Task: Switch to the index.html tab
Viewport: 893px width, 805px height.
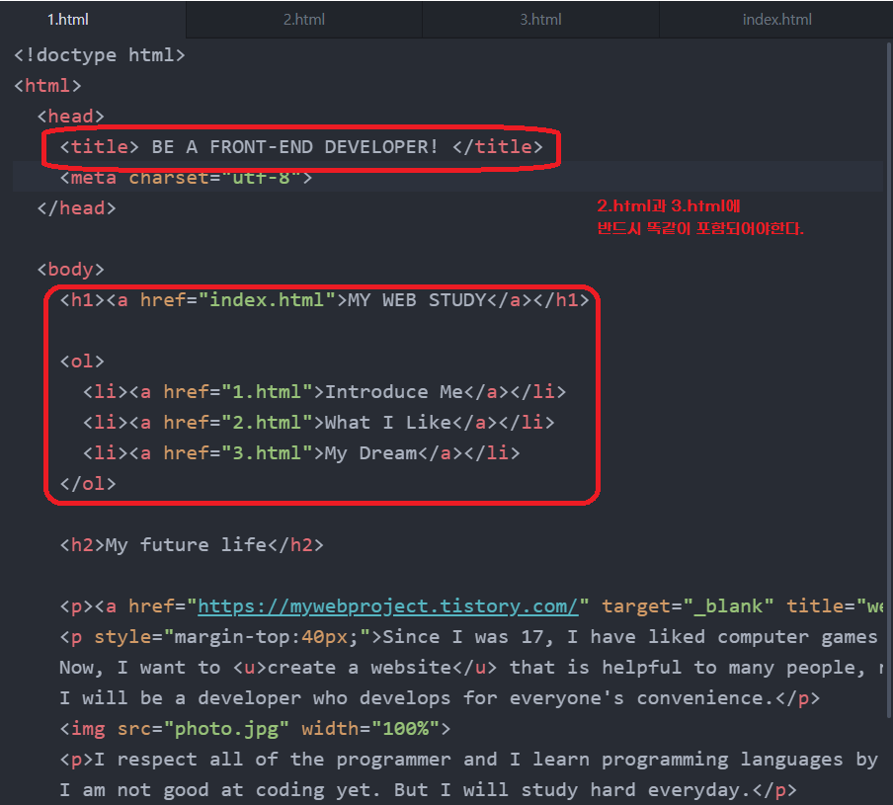Action: pos(776,20)
